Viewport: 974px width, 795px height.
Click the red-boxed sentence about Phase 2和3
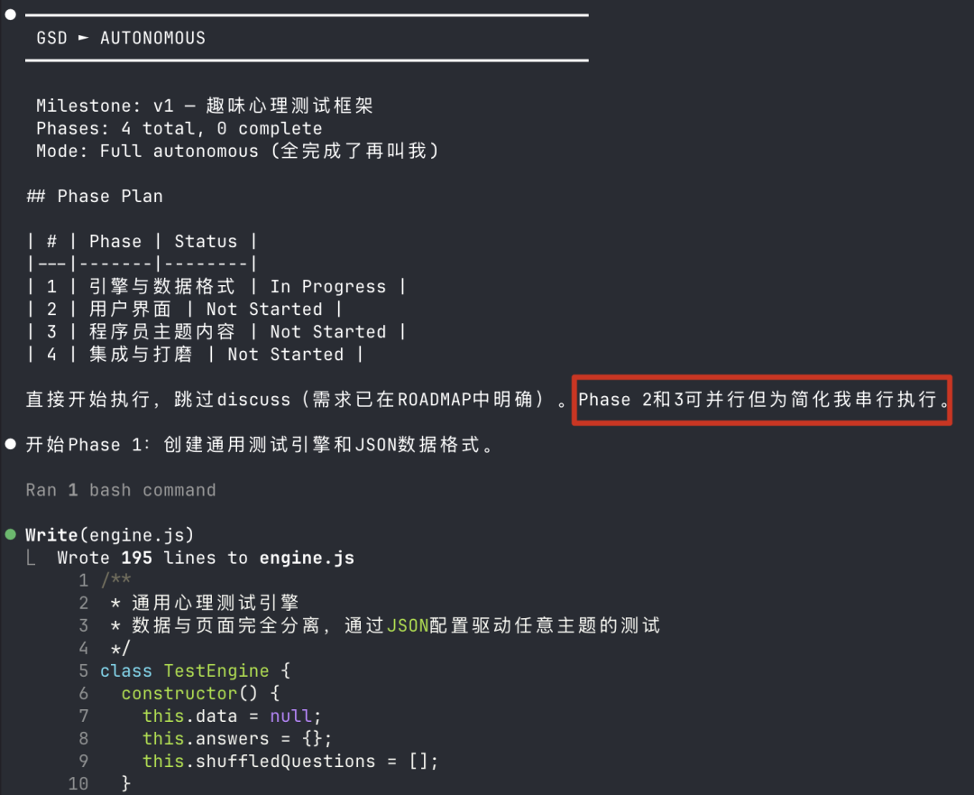tap(763, 399)
